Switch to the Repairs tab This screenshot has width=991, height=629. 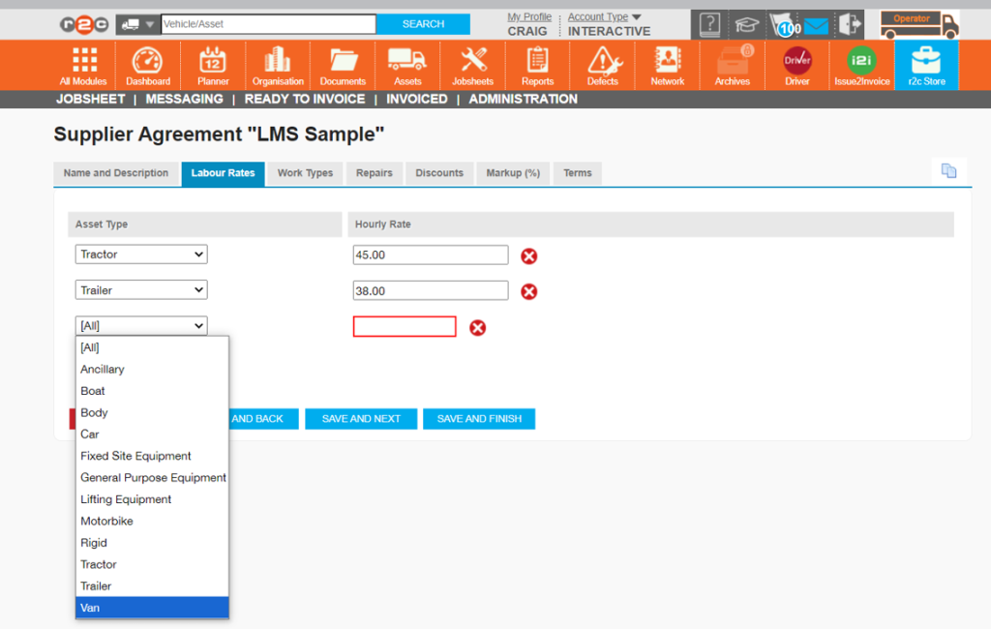tap(374, 173)
